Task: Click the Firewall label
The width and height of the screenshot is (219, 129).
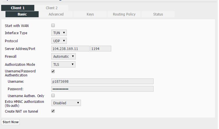Action: point(11,56)
